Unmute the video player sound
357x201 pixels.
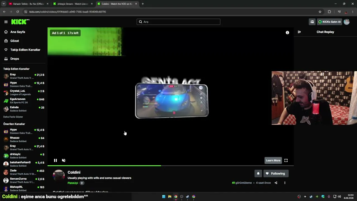(64, 160)
